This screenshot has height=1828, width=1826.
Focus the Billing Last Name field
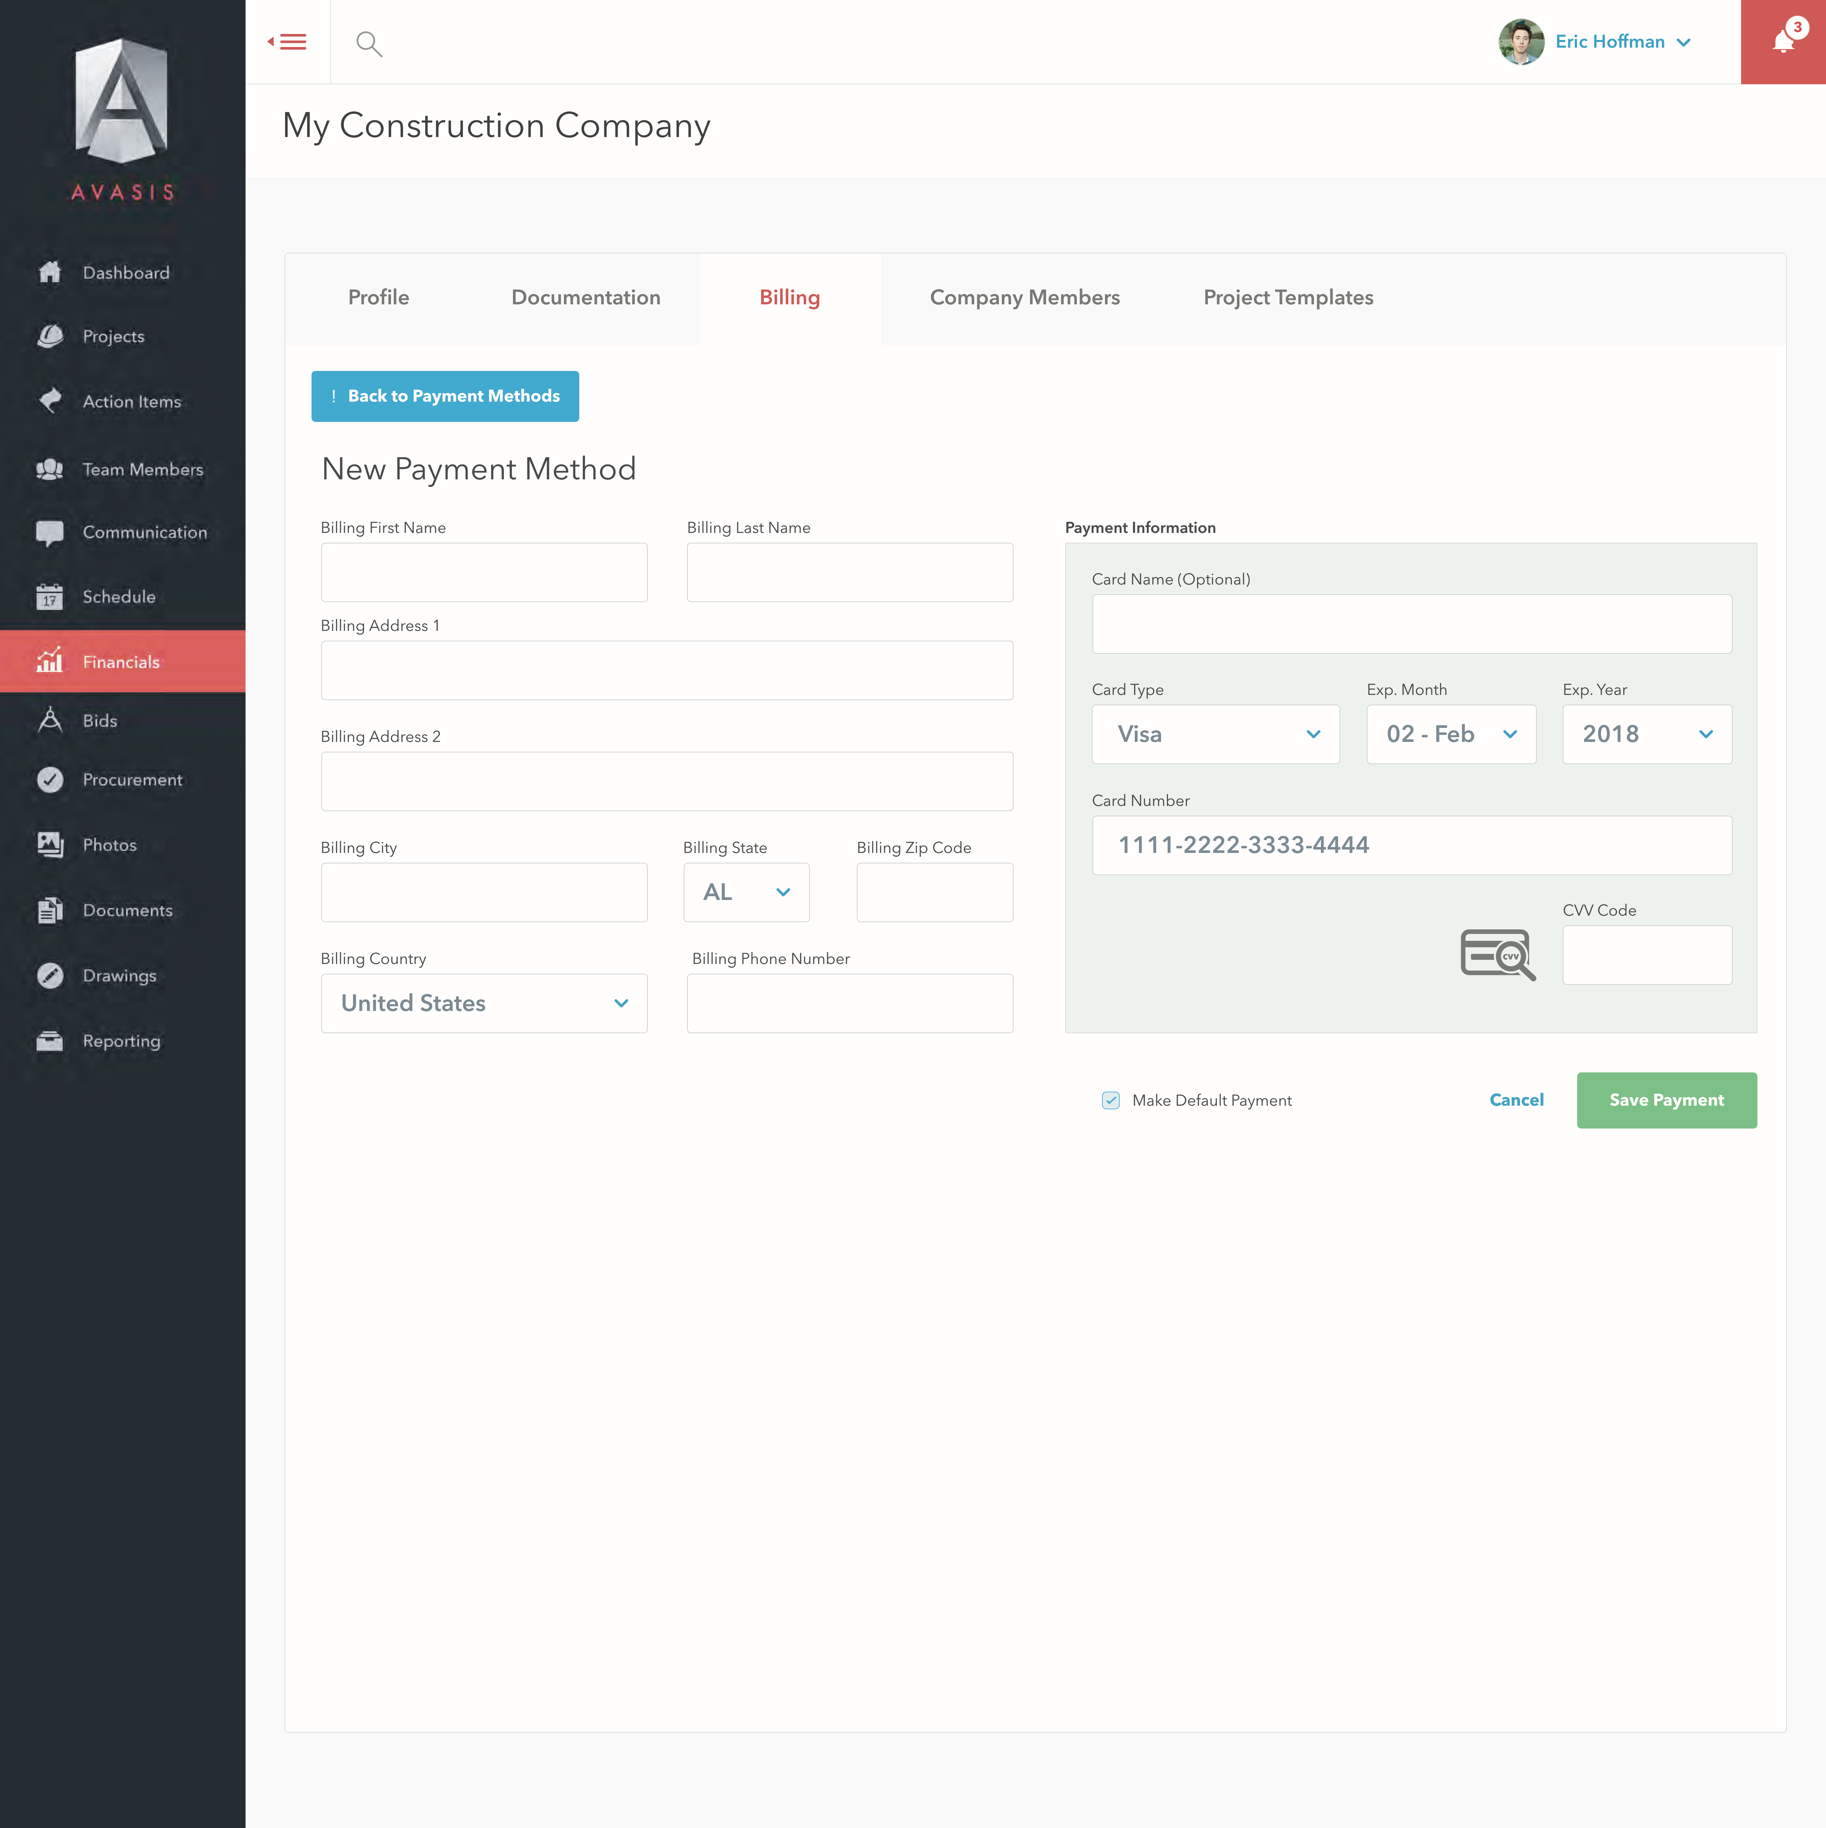pyautogui.click(x=850, y=572)
